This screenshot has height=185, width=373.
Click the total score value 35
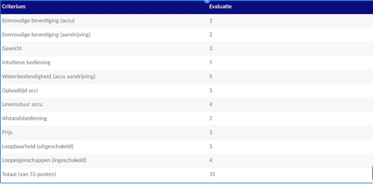click(212, 174)
